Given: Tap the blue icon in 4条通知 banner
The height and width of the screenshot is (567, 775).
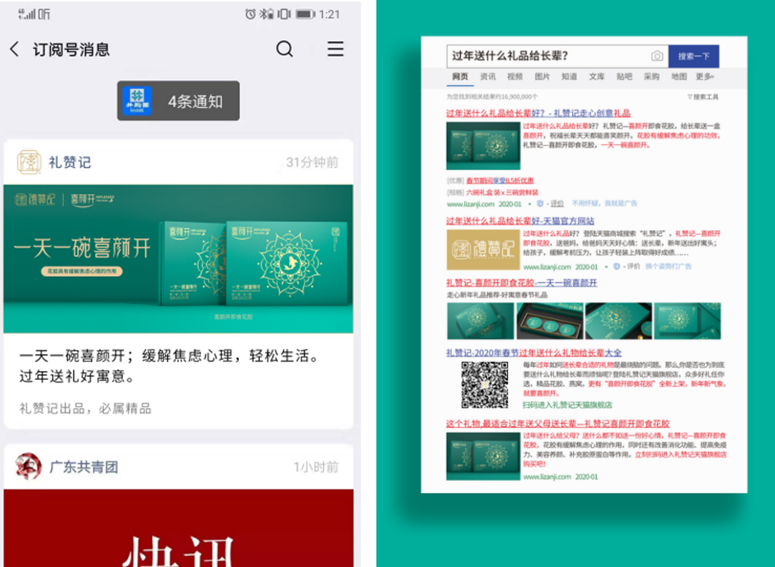Looking at the screenshot, I should [x=137, y=101].
